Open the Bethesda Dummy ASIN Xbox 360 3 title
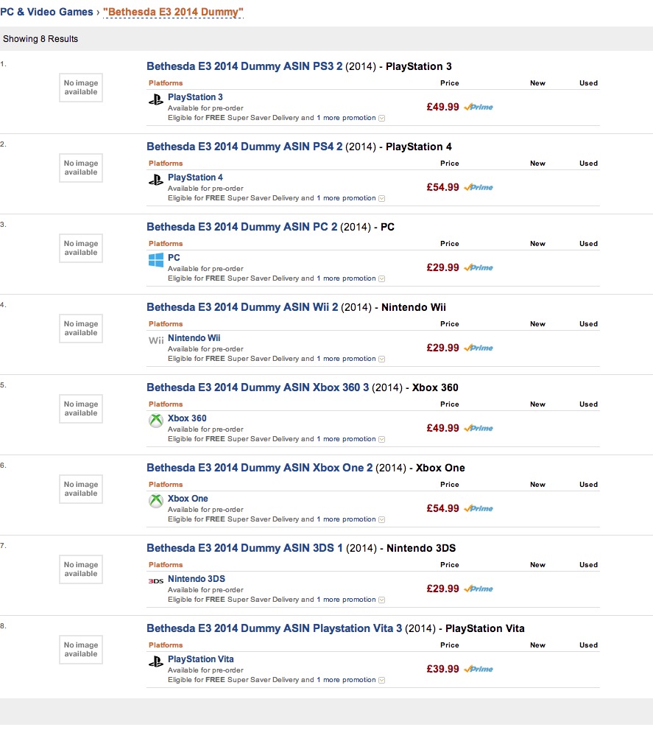 258,387
